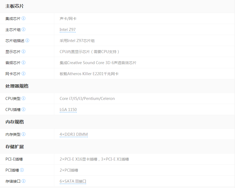Click the 芯片组描述 label

pos(15,41)
